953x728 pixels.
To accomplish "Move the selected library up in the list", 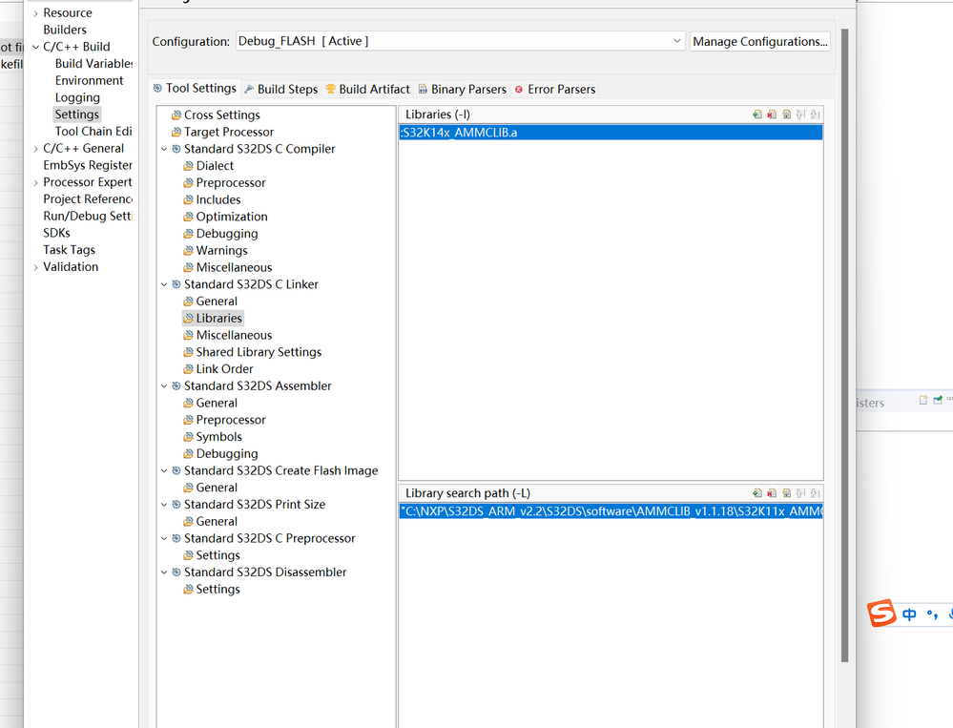I will coord(799,114).
